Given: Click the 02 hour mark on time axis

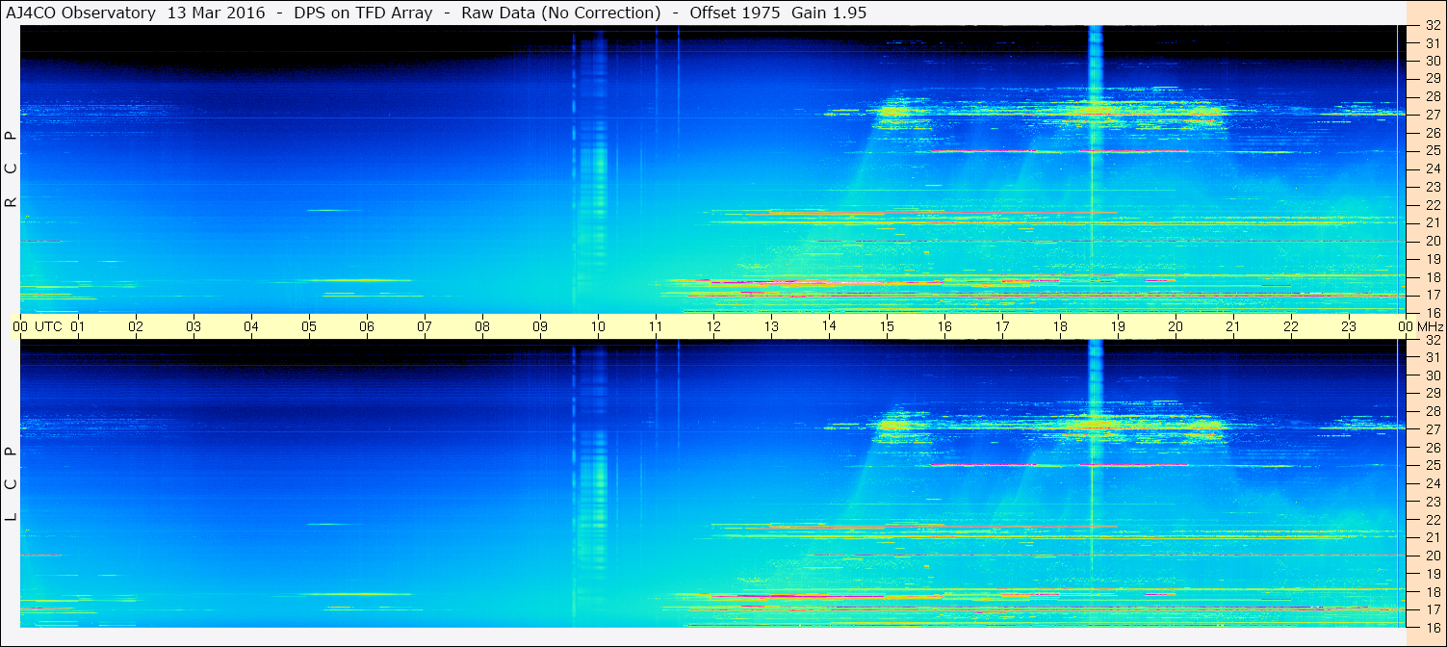Looking at the screenshot, I should (136, 326).
